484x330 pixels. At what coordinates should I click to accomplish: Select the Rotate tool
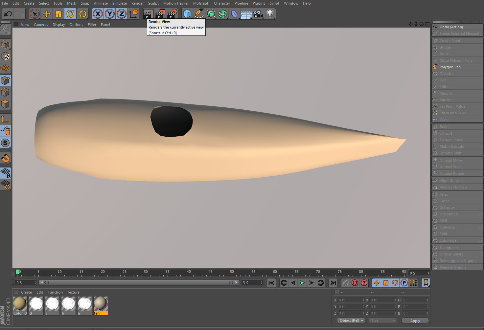(x=70, y=14)
